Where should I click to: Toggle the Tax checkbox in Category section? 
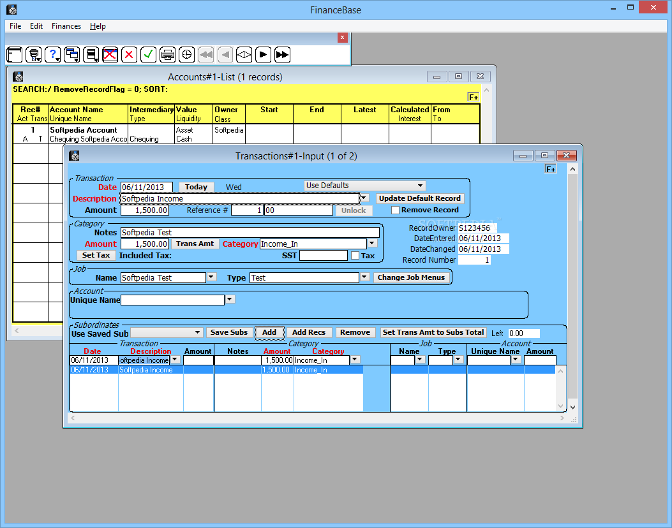point(355,256)
